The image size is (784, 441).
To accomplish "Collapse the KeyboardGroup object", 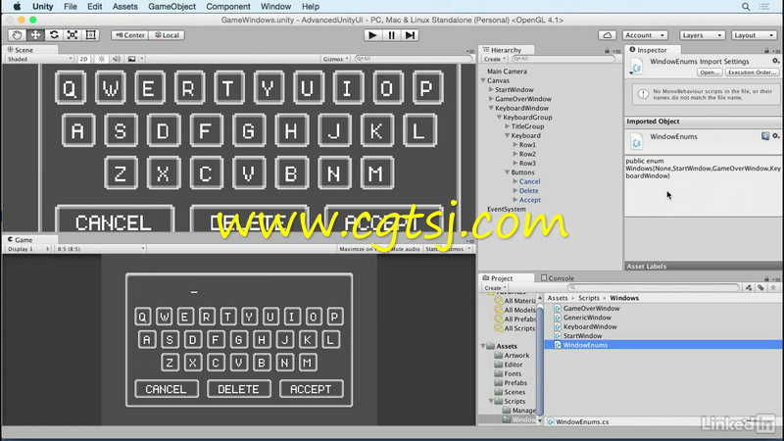I will [499, 117].
